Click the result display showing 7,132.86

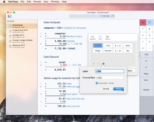click(x=92, y=16)
